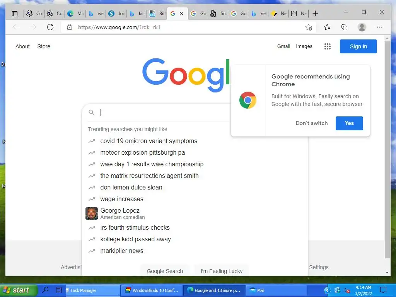
Task: Open WindowBlinds 10 Conf taskbar item
Action: tap(152, 290)
